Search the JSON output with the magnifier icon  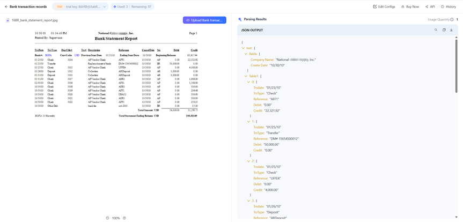coord(436,30)
